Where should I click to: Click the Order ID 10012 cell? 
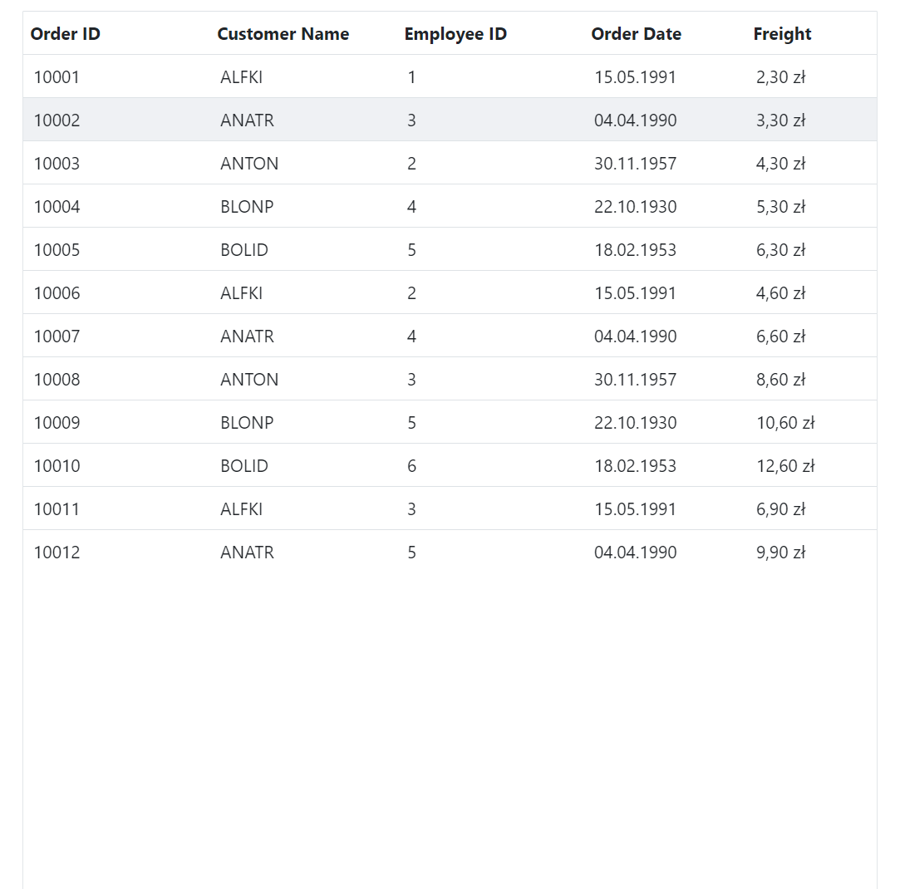click(x=57, y=553)
